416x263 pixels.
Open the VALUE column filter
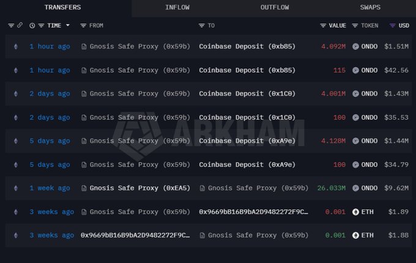[x=323, y=26]
